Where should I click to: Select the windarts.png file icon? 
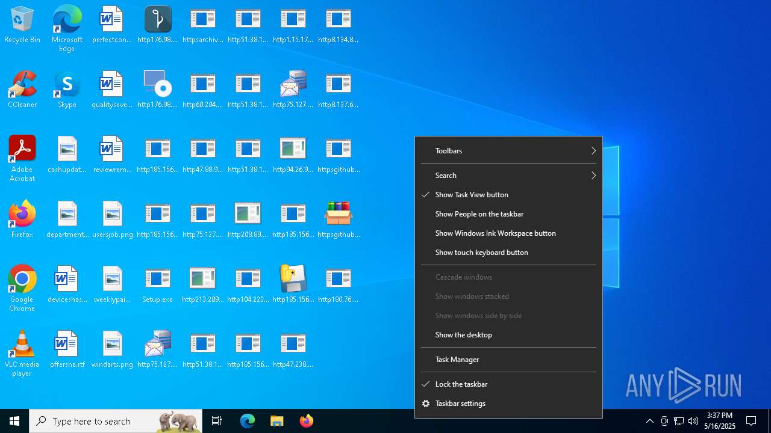point(112,350)
